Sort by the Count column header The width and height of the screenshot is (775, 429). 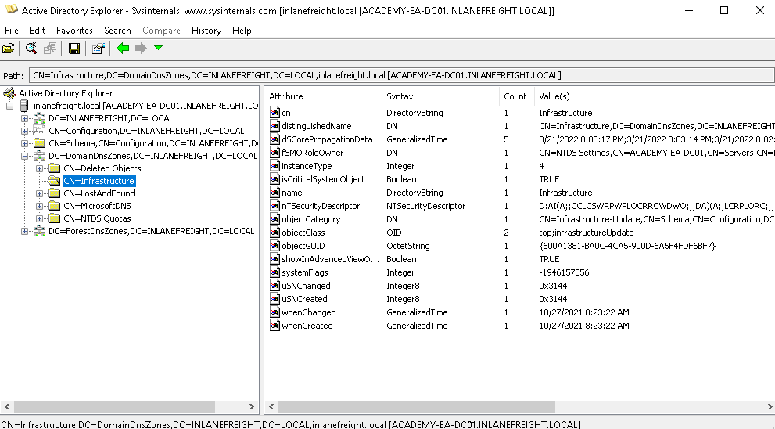point(517,96)
